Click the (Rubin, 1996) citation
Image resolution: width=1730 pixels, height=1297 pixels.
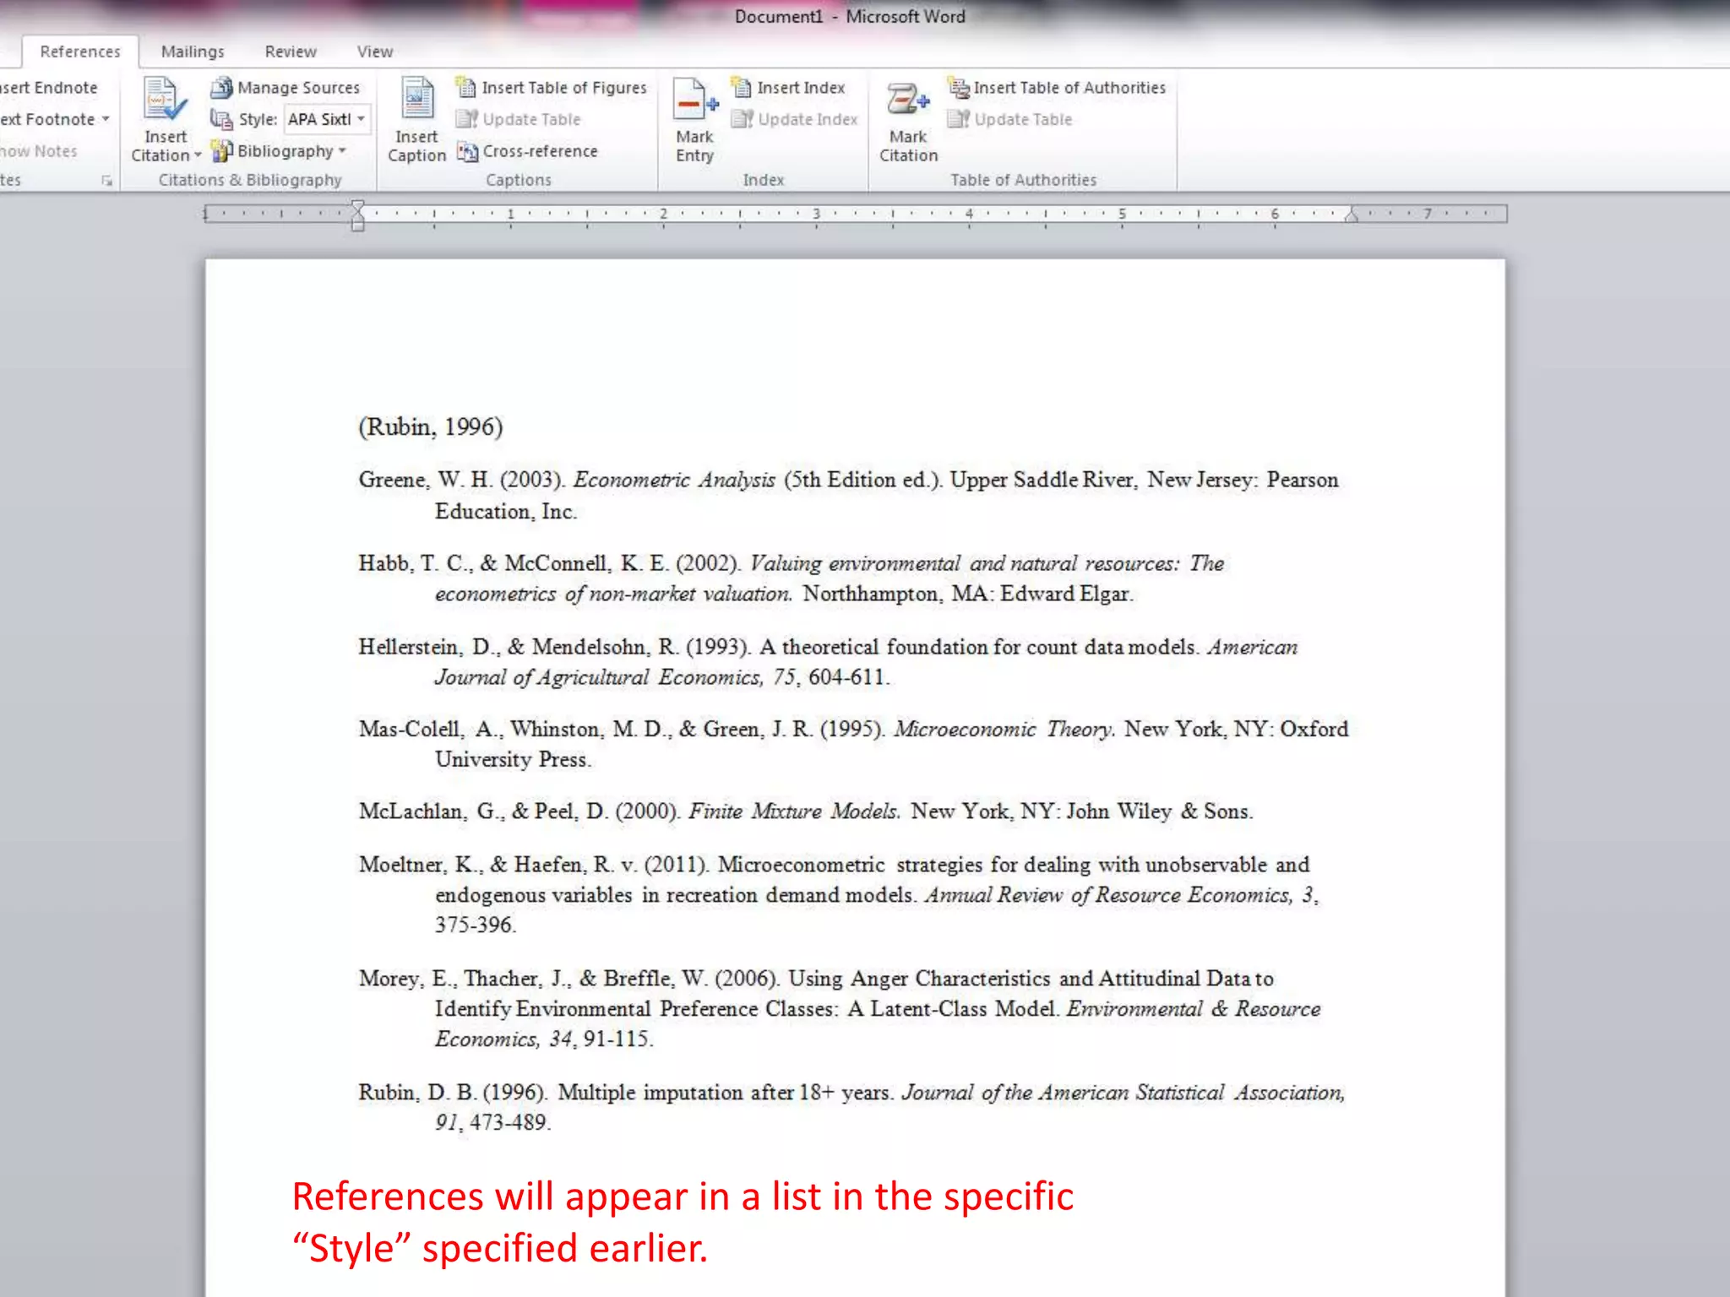tap(431, 426)
